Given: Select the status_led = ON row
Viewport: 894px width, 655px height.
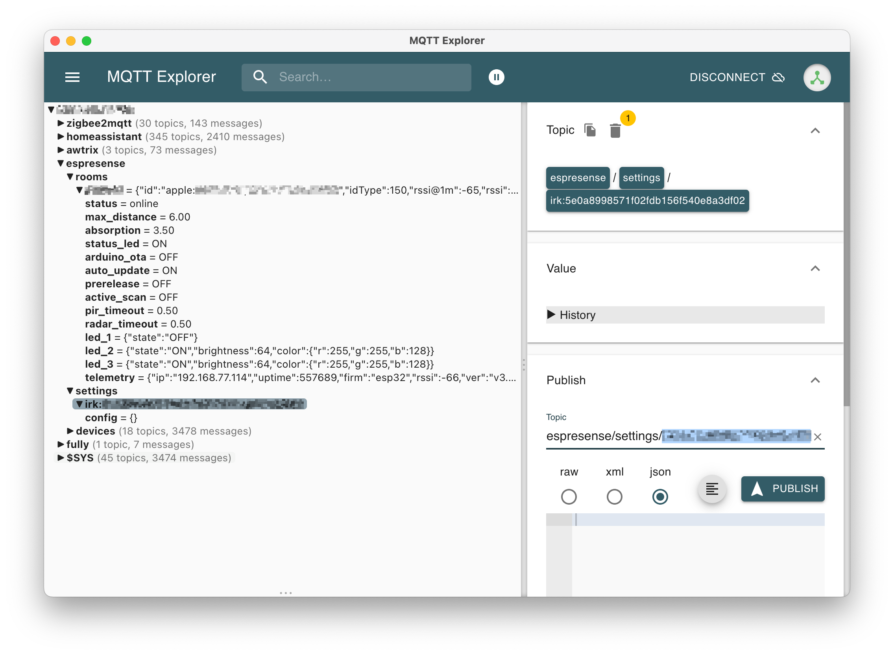Looking at the screenshot, I should [126, 244].
